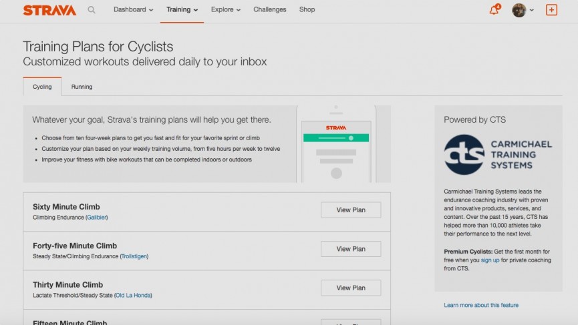578x325 pixels.
Task: Open the search magnifier icon
Action: [x=92, y=10]
